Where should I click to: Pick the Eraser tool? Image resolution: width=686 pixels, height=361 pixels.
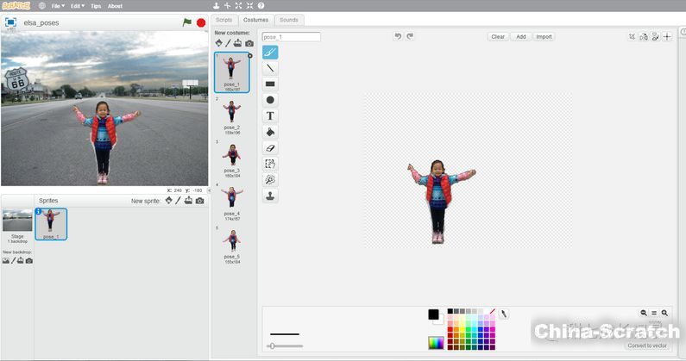click(x=270, y=148)
